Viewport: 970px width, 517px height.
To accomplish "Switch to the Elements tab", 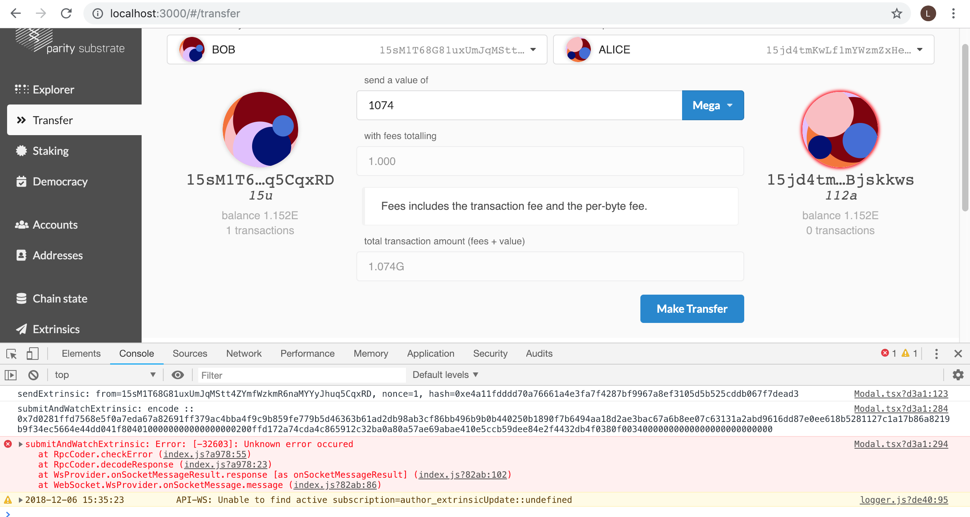I will click(x=81, y=354).
